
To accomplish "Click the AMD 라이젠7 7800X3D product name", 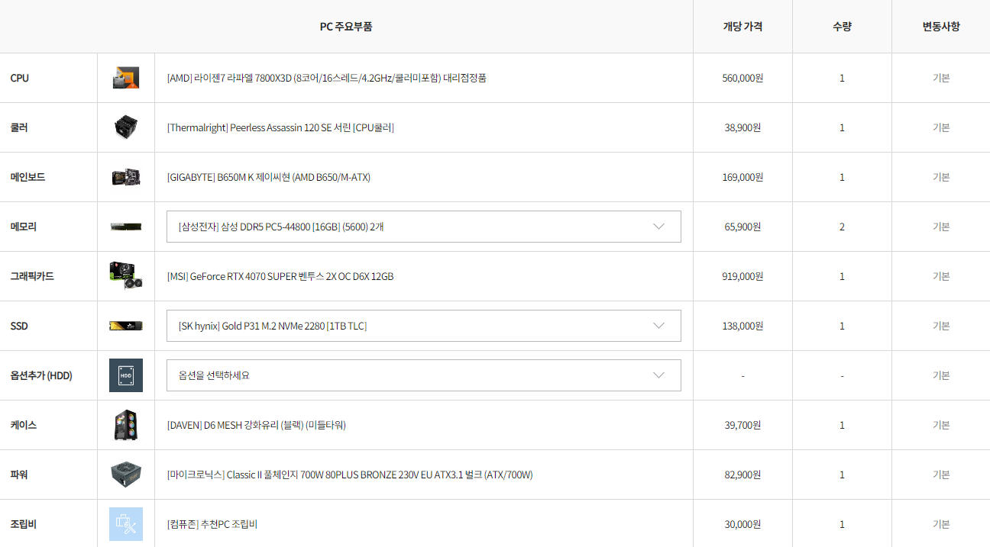I will tap(327, 78).
